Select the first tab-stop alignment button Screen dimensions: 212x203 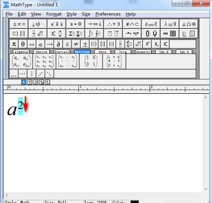click(24, 82)
